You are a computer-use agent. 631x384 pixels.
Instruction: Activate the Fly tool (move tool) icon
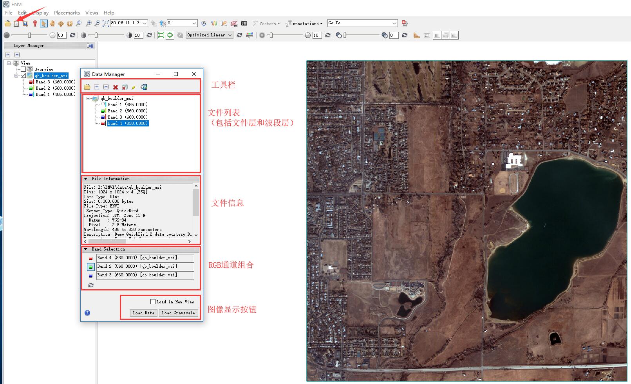(61, 23)
